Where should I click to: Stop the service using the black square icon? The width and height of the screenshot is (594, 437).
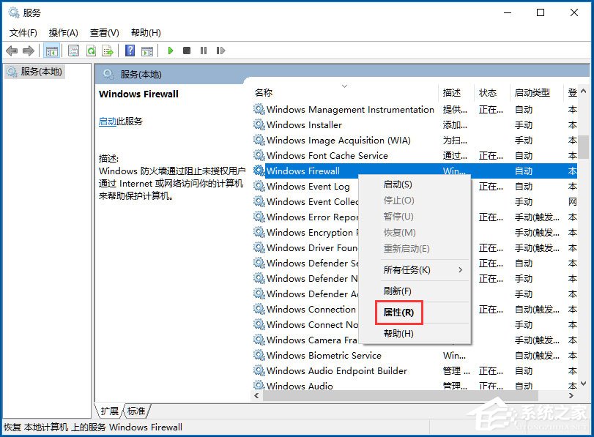pyautogui.click(x=187, y=50)
